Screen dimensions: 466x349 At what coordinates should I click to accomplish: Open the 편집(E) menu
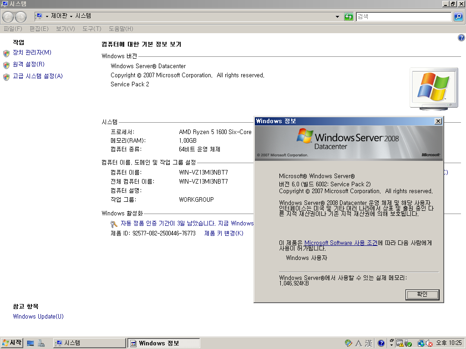[x=39, y=29]
